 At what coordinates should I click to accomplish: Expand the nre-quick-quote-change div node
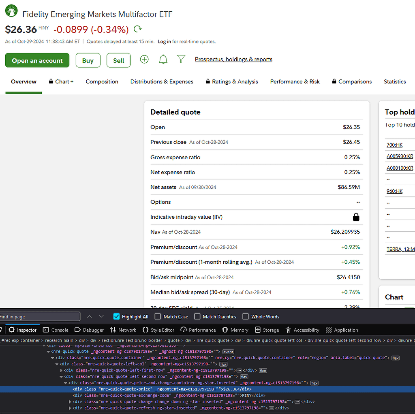(x=70, y=402)
